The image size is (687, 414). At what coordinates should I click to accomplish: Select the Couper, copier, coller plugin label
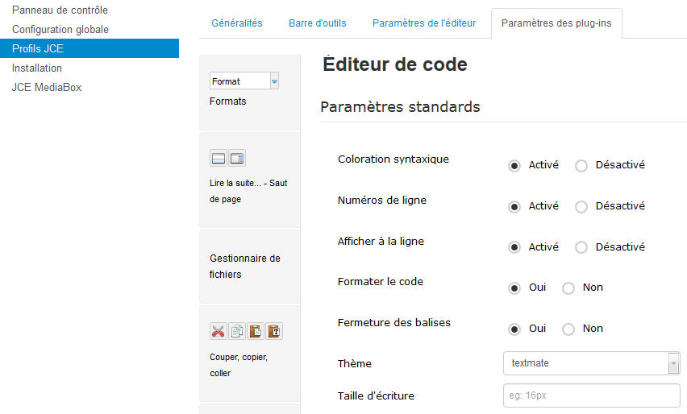(239, 365)
